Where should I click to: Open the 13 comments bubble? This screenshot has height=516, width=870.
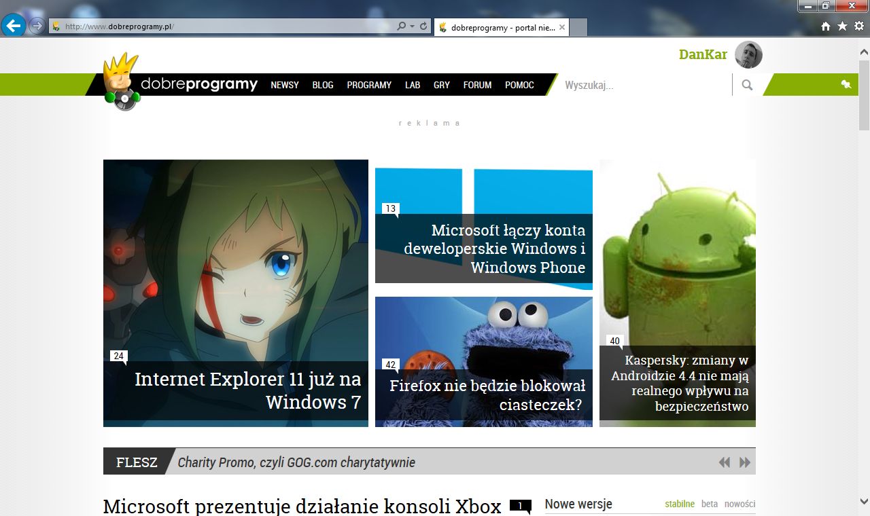(390, 209)
